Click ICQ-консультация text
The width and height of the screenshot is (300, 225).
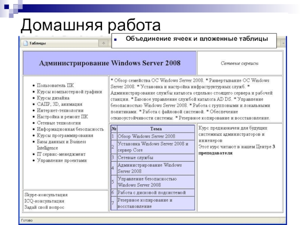[x=44, y=201]
